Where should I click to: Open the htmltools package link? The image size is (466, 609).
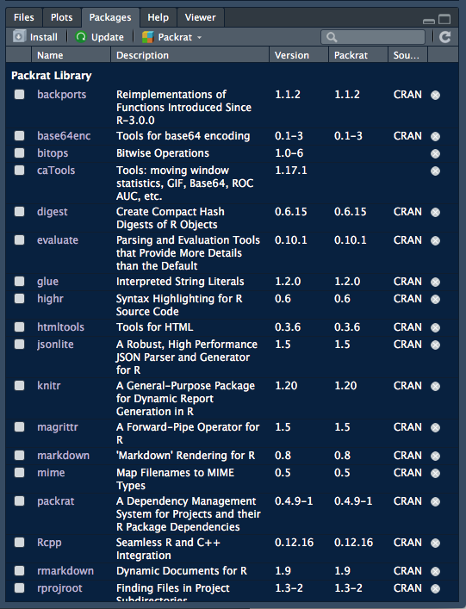[60, 327]
